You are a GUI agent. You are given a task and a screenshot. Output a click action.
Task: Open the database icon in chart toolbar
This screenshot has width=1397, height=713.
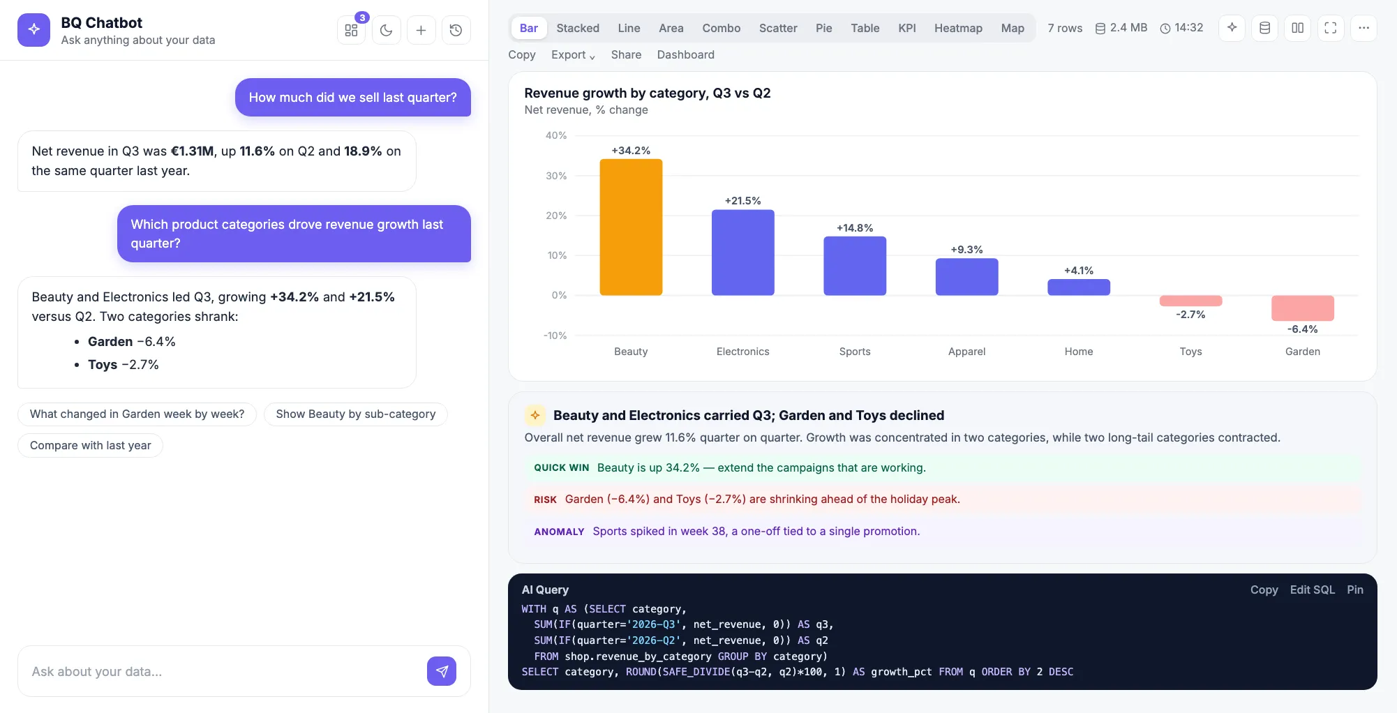[x=1264, y=28]
